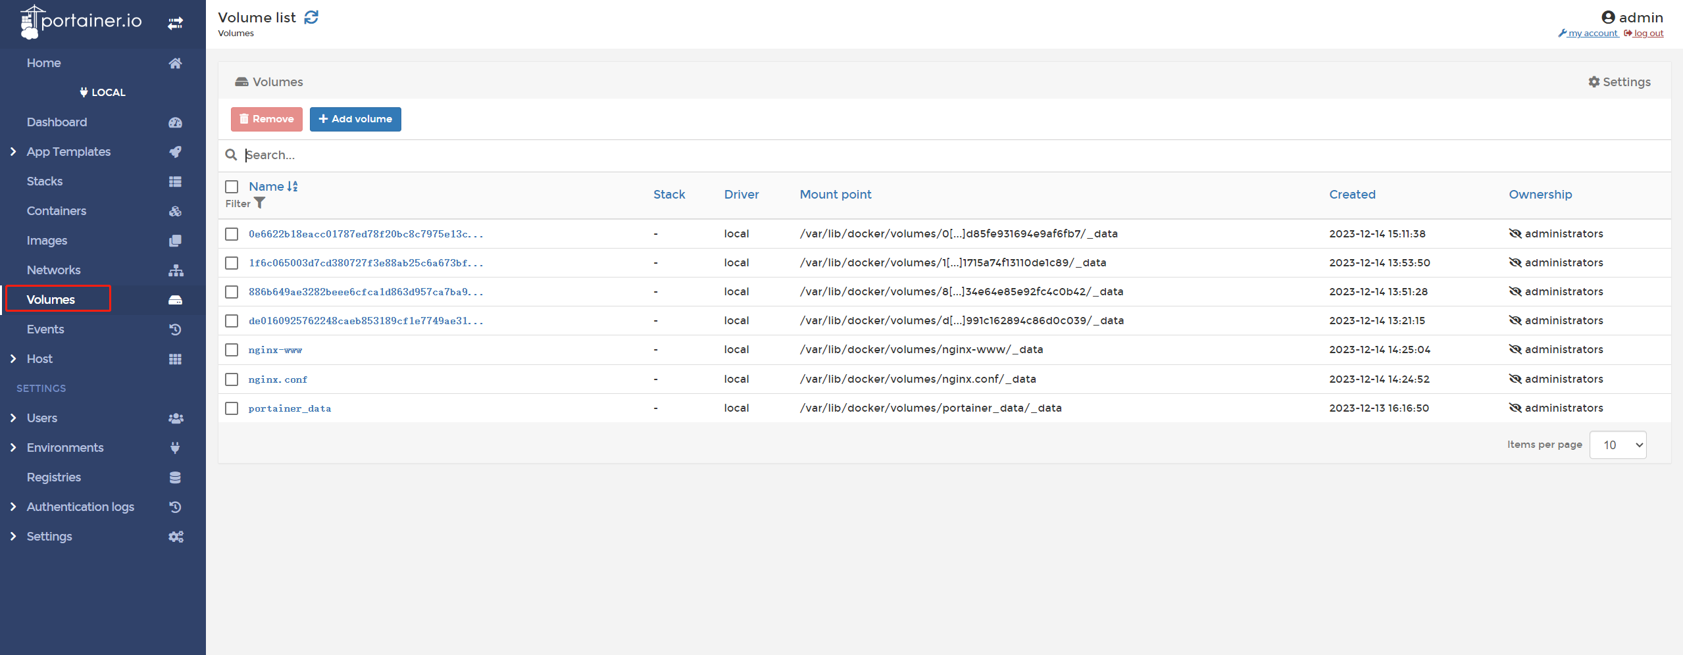1683x655 pixels.
Task: Click the Users group icon
Action: point(176,418)
